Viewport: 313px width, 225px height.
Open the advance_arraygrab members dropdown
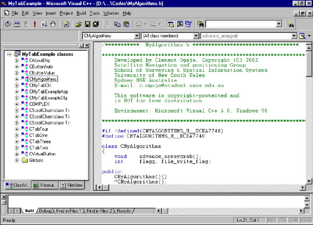click(294, 36)
